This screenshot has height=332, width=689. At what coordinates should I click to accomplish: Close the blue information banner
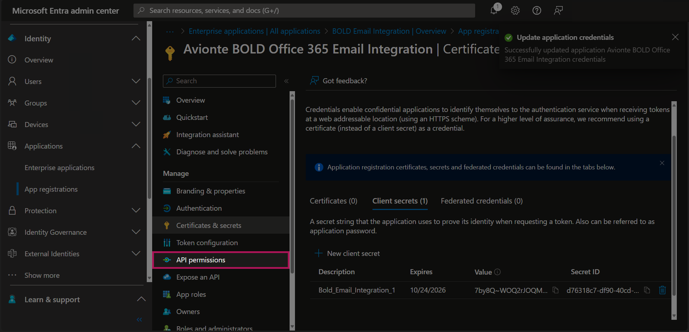pos(662,163)
